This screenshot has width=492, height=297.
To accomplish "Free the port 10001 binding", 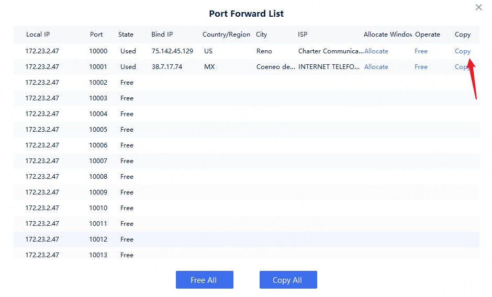I will coord(421,67).
